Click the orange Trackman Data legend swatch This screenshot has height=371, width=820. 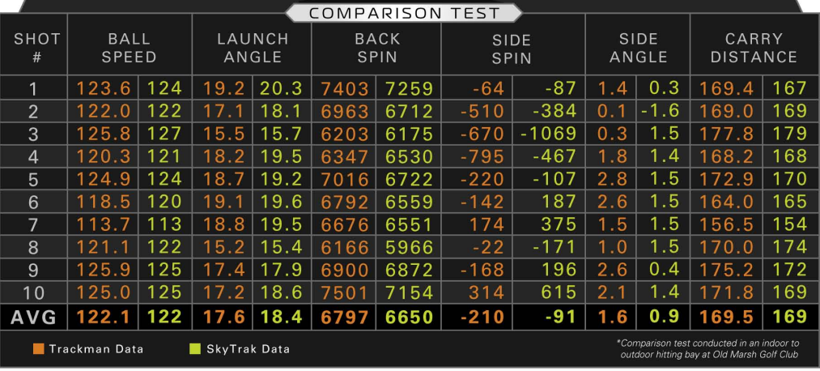click(37, 349)
